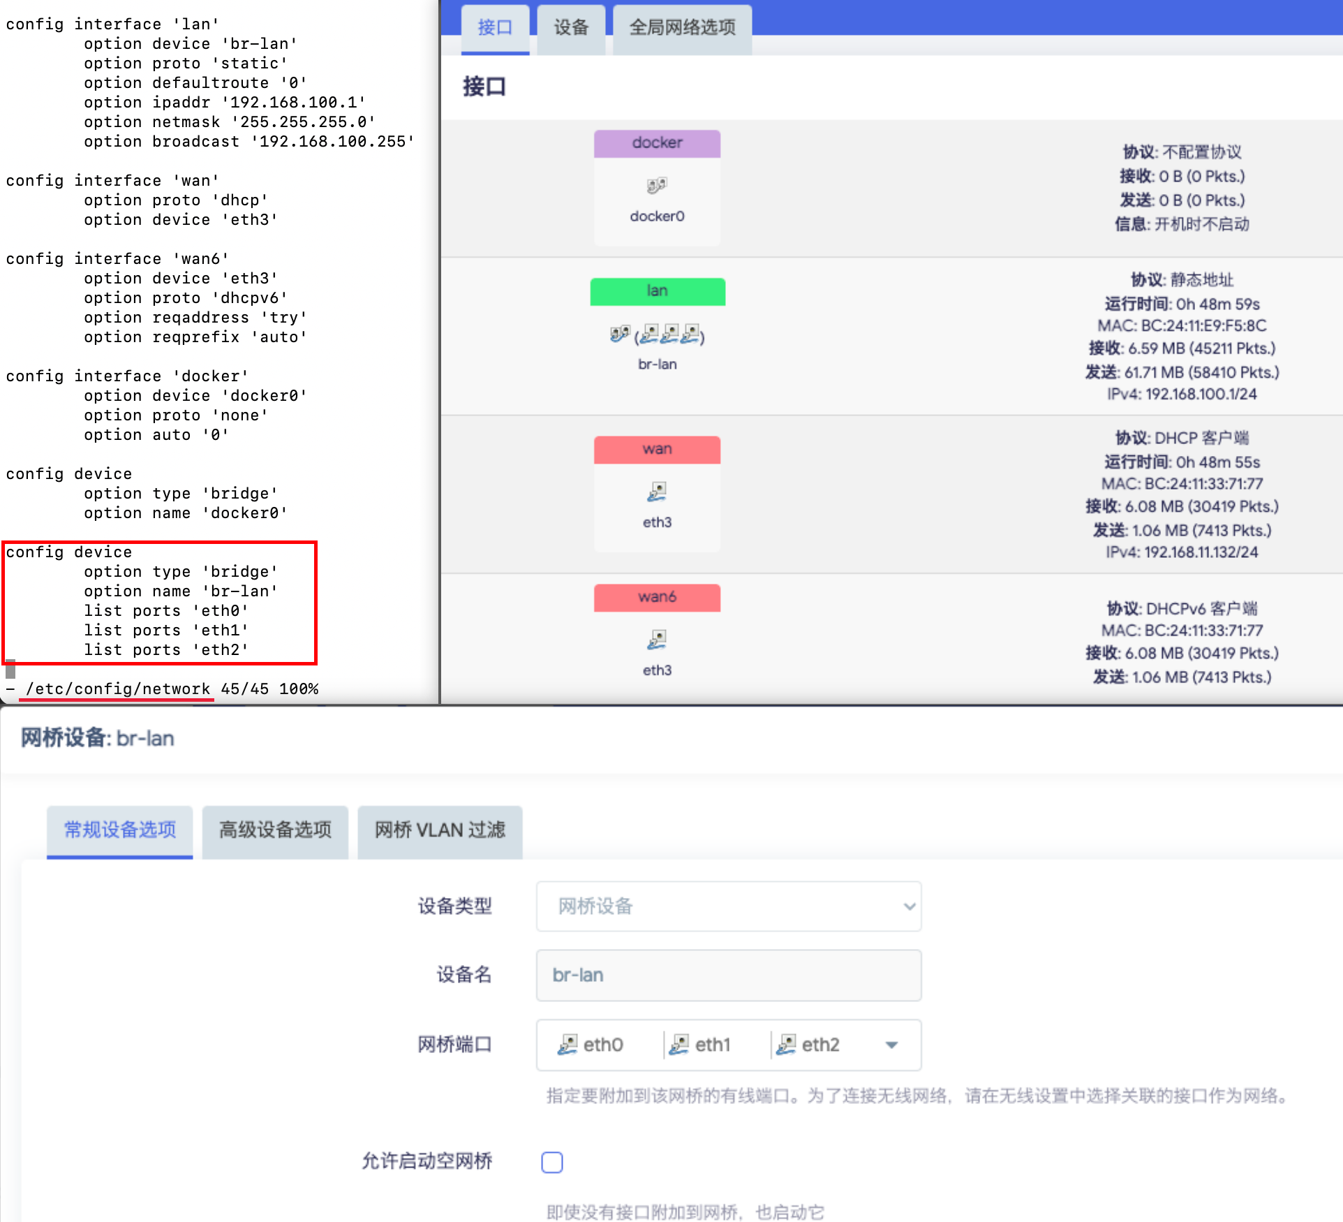Image resolution: width=1343 pixels, height=1222 pixels.
Task: Open the 全局网络选项 tab
Action: coord(682,28)
